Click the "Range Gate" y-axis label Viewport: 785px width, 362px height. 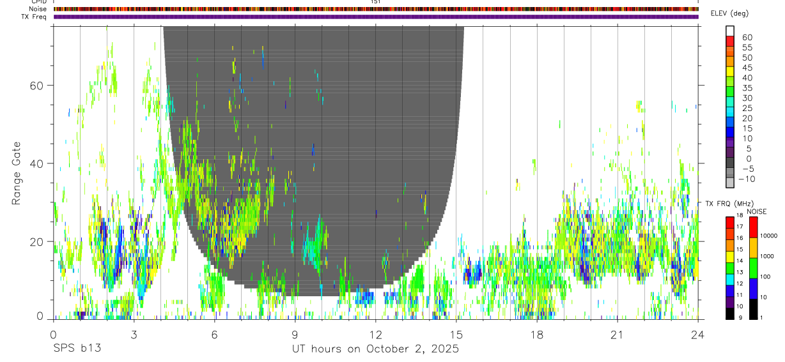pyautogui.click(x=17, y=173)
